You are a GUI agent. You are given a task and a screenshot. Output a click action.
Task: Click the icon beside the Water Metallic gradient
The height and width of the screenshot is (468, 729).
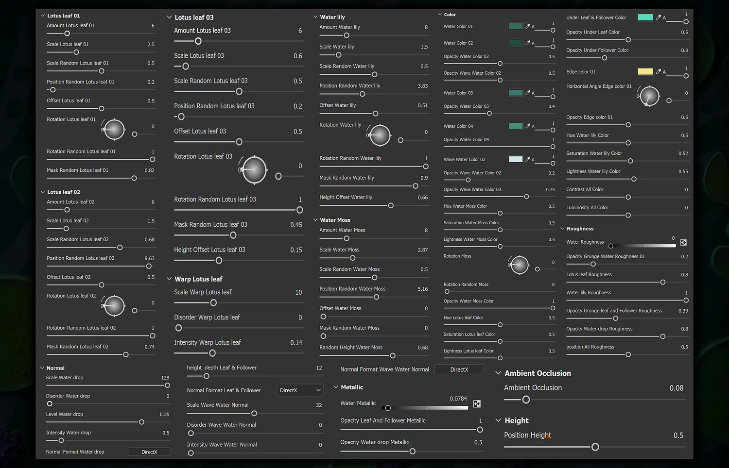(x=477, y=403)
